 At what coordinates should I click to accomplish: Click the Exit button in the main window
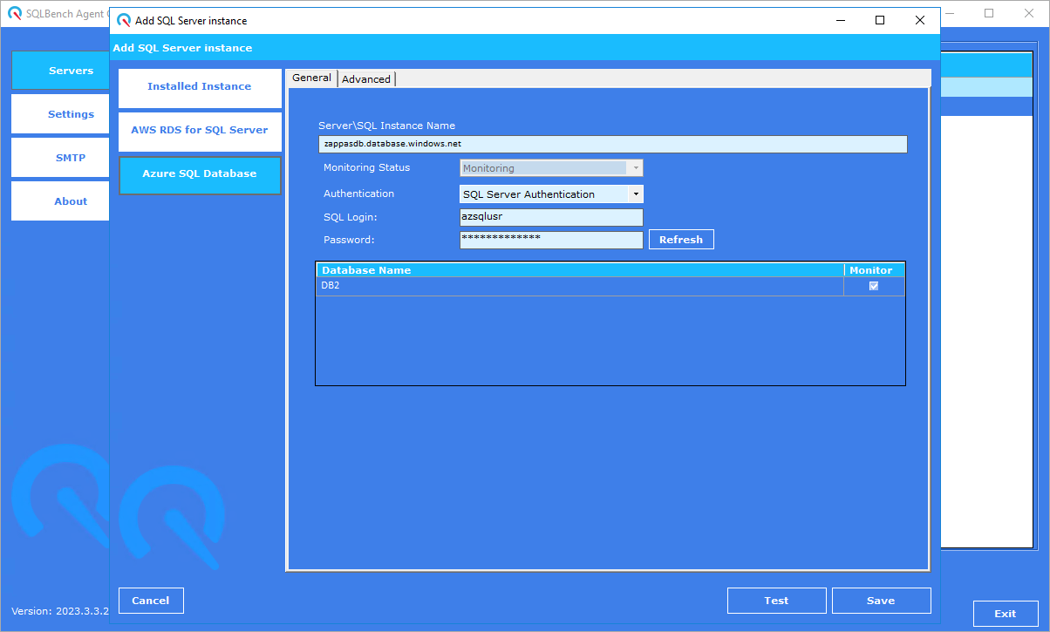click(1006, 614)
